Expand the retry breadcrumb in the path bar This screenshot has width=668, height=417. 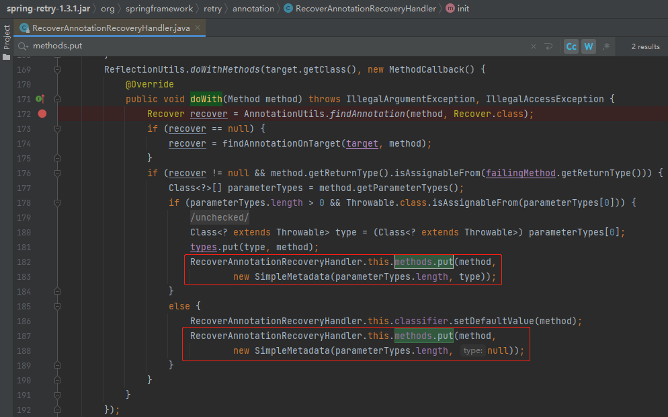(x=213, y=9)
